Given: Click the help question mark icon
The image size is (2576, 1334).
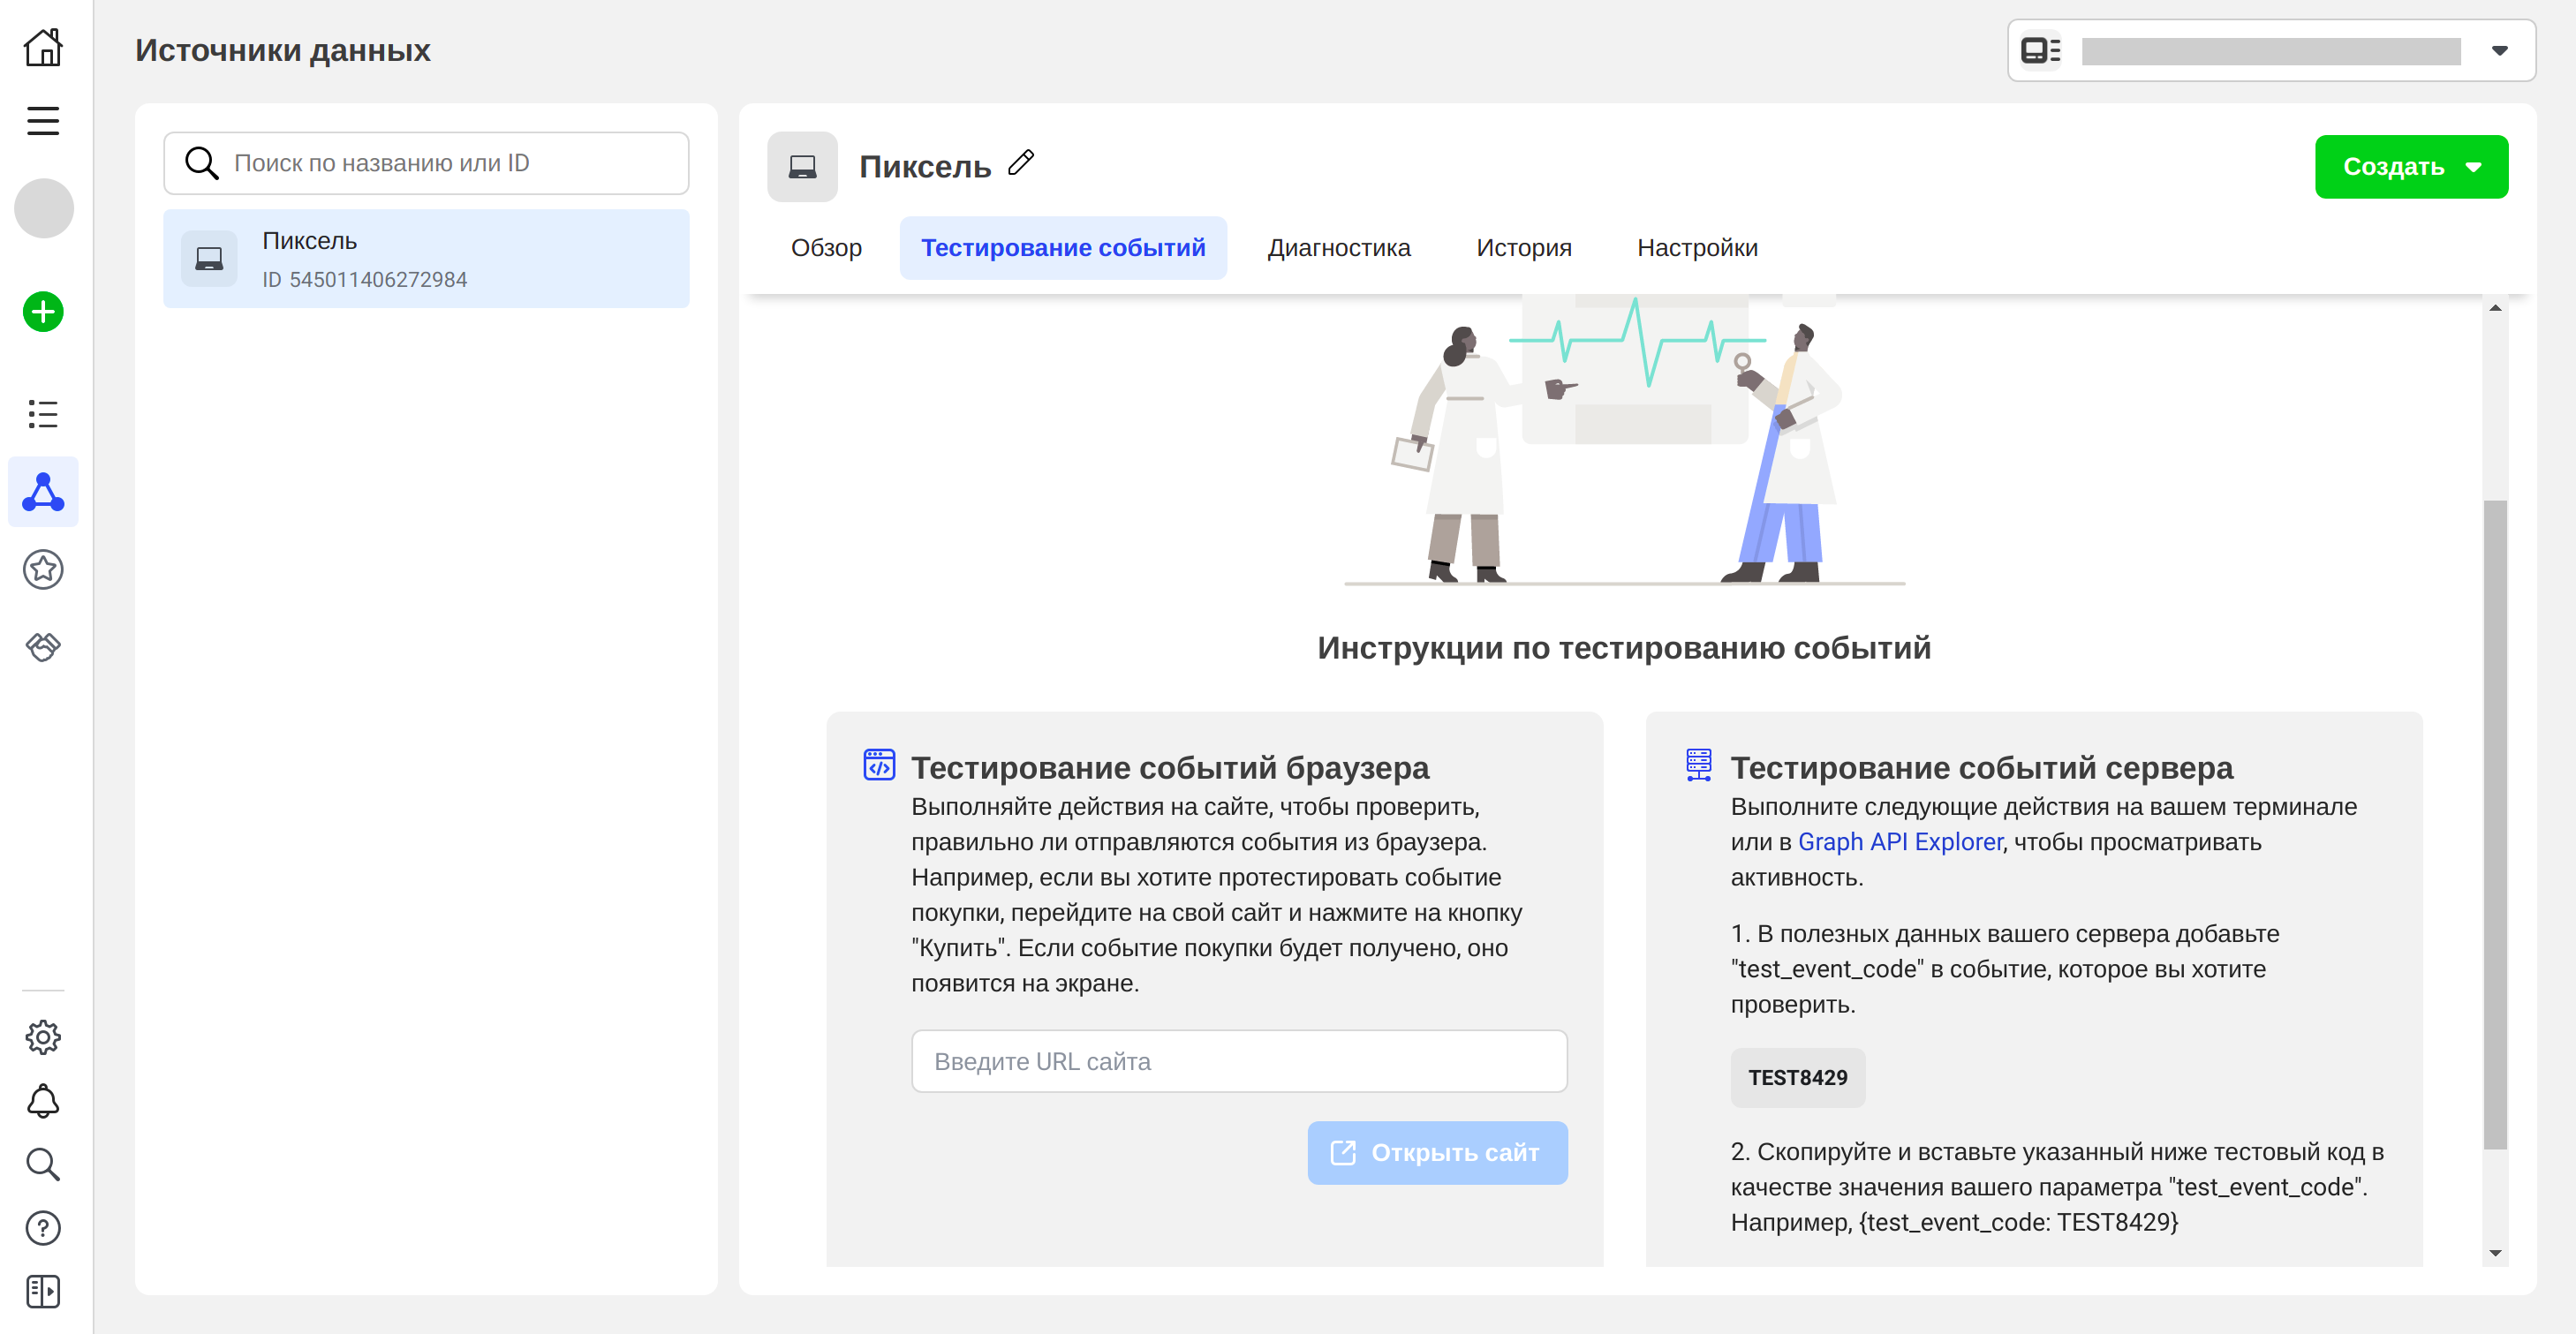Looking at the screenshot, I should coord(43,1228).
